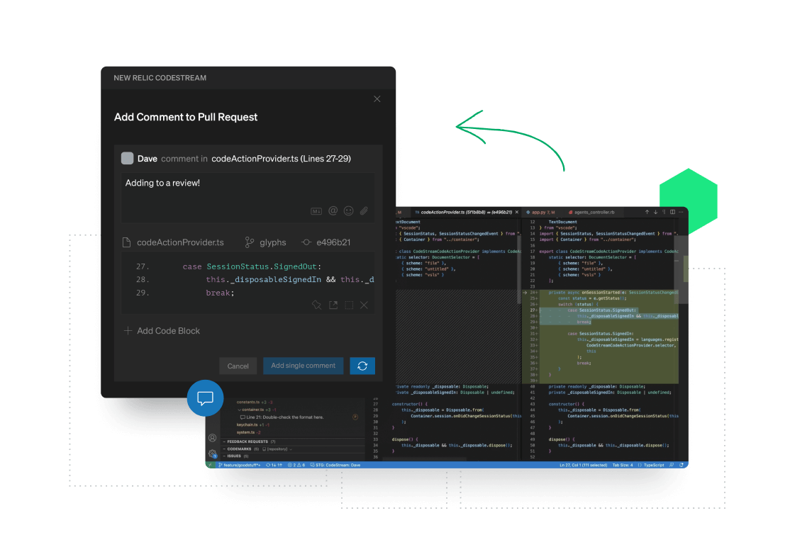Click the X to remove the code block

pyautogui.click(x=365, y=305)
